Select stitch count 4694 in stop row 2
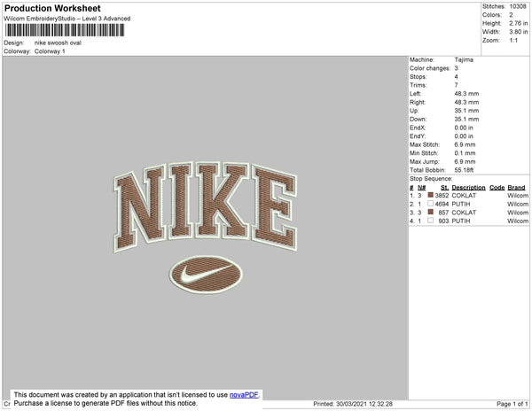The height and width of the screenshot is (411, 532). 442,204
